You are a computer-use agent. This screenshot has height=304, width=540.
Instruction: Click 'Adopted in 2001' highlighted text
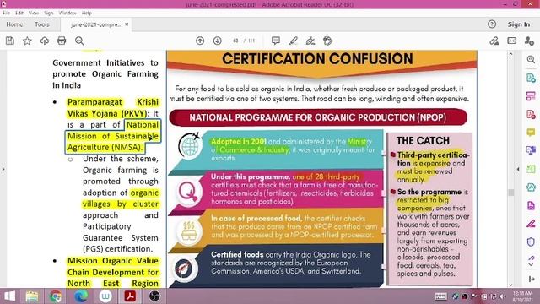(239, 141)
